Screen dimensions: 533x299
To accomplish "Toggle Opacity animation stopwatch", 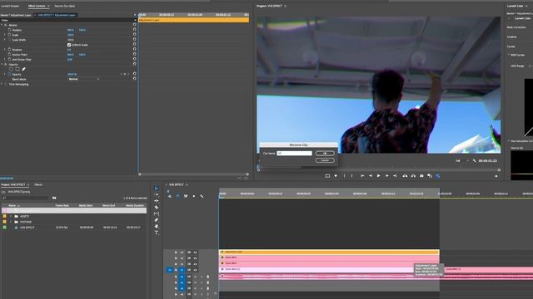I will point(9,74).
